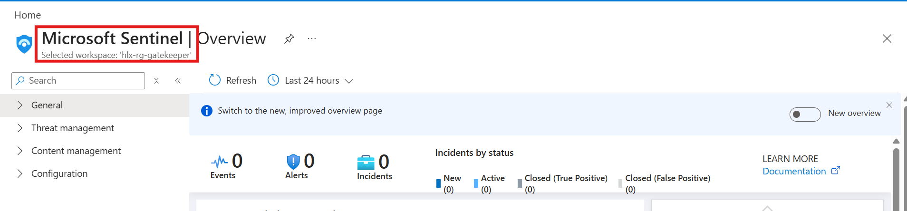
Task: Collapse the sidebar with double chevron
Action: click(178, 81)
